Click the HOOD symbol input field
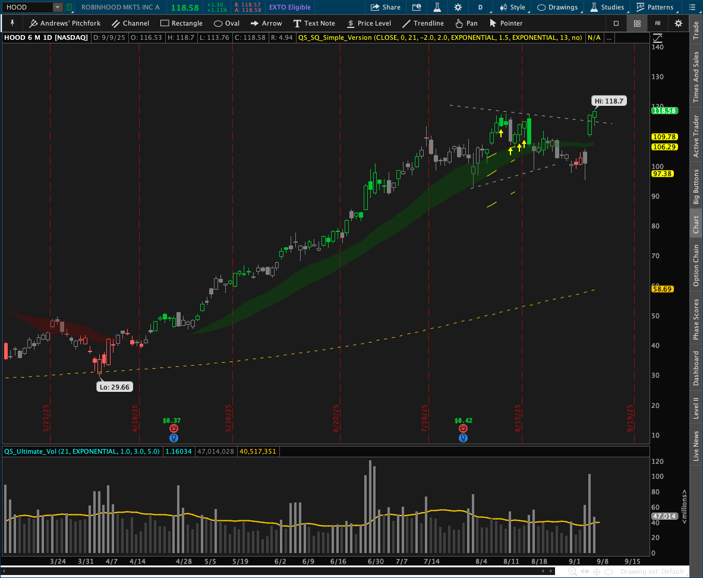Screen dimensions: 703x578 click(x=28, y=7)
